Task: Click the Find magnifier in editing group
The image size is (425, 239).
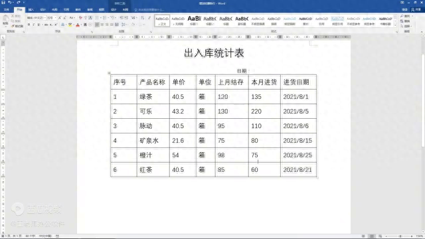Action: coord(402,16)
